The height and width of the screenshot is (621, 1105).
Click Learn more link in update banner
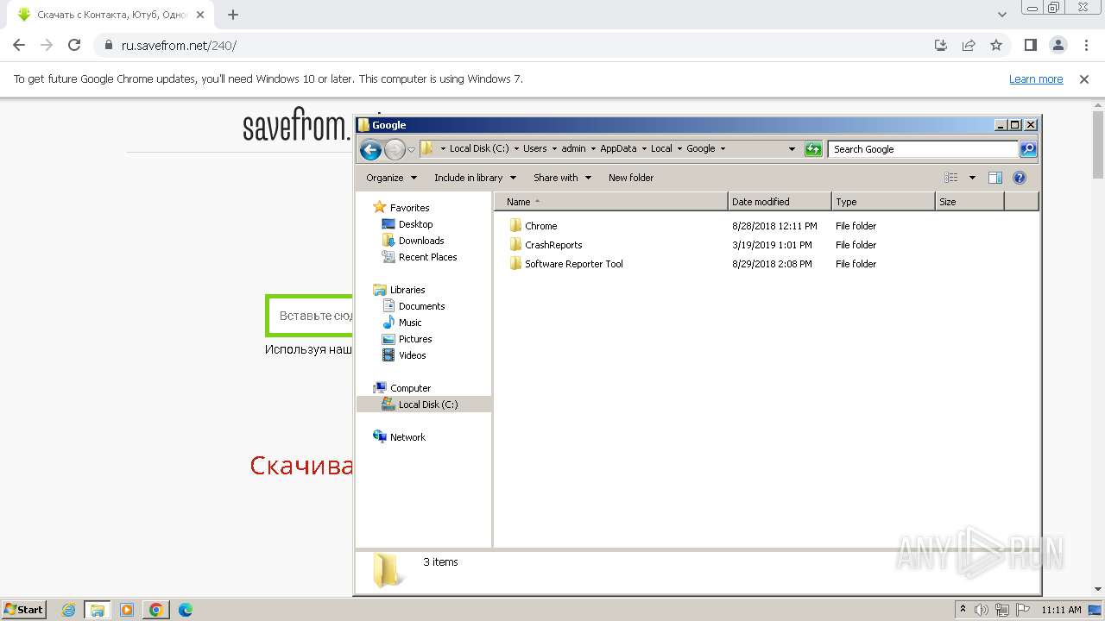[1036, 79]
